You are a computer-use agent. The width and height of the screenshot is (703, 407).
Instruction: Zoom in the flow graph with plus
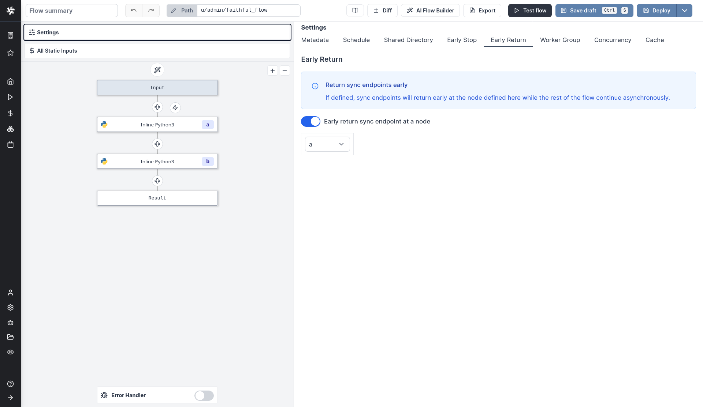(x=272, y=71)
